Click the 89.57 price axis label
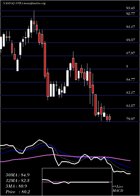 click(130, 40)
